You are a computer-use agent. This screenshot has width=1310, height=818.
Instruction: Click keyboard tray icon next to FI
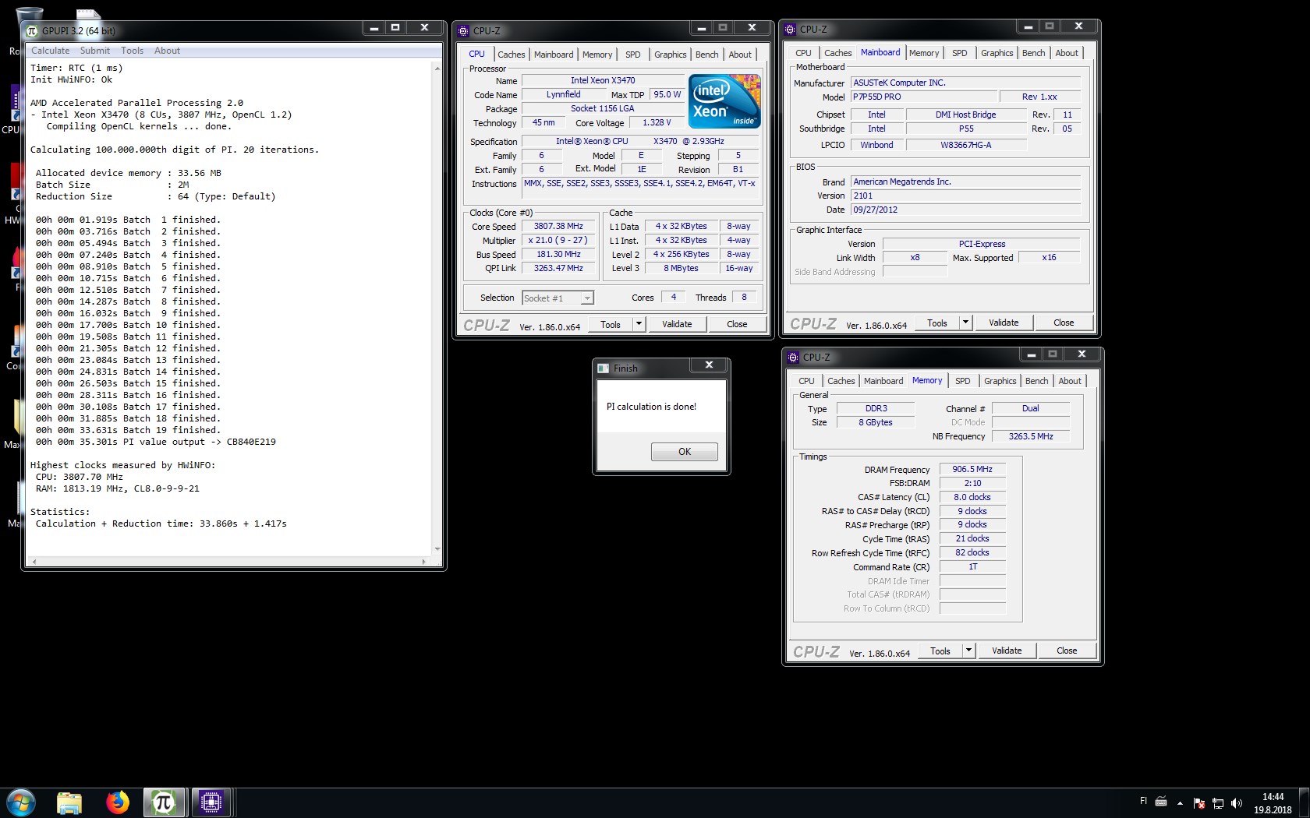click(1161, 802)
